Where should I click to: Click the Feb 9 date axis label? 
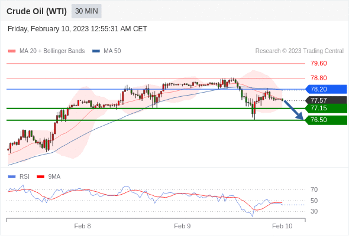coord(182,226)
